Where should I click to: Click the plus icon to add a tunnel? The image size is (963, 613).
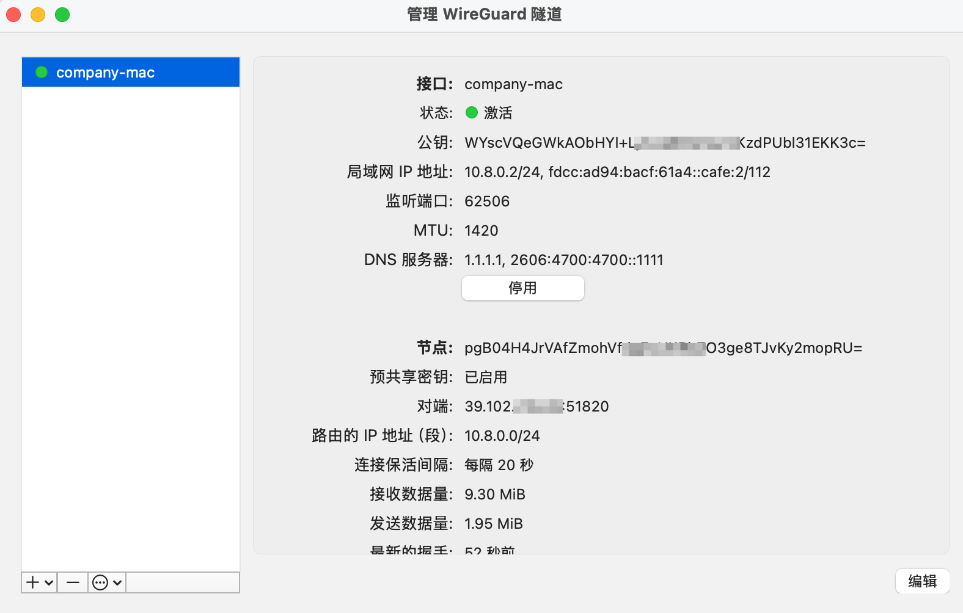pos(33,582)
